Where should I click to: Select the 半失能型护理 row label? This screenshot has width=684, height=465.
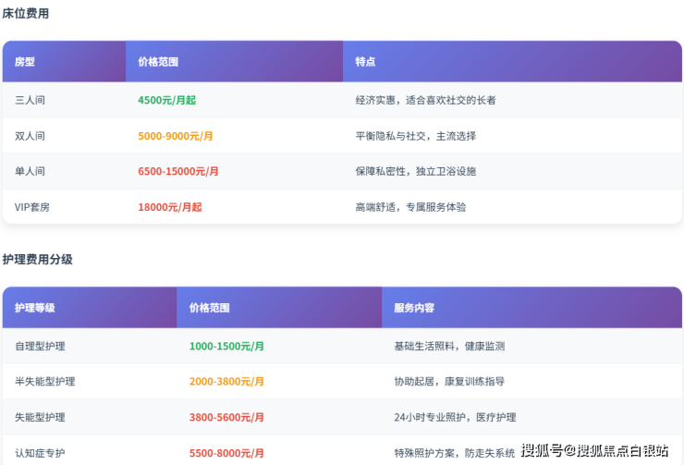tap(45, 381)
